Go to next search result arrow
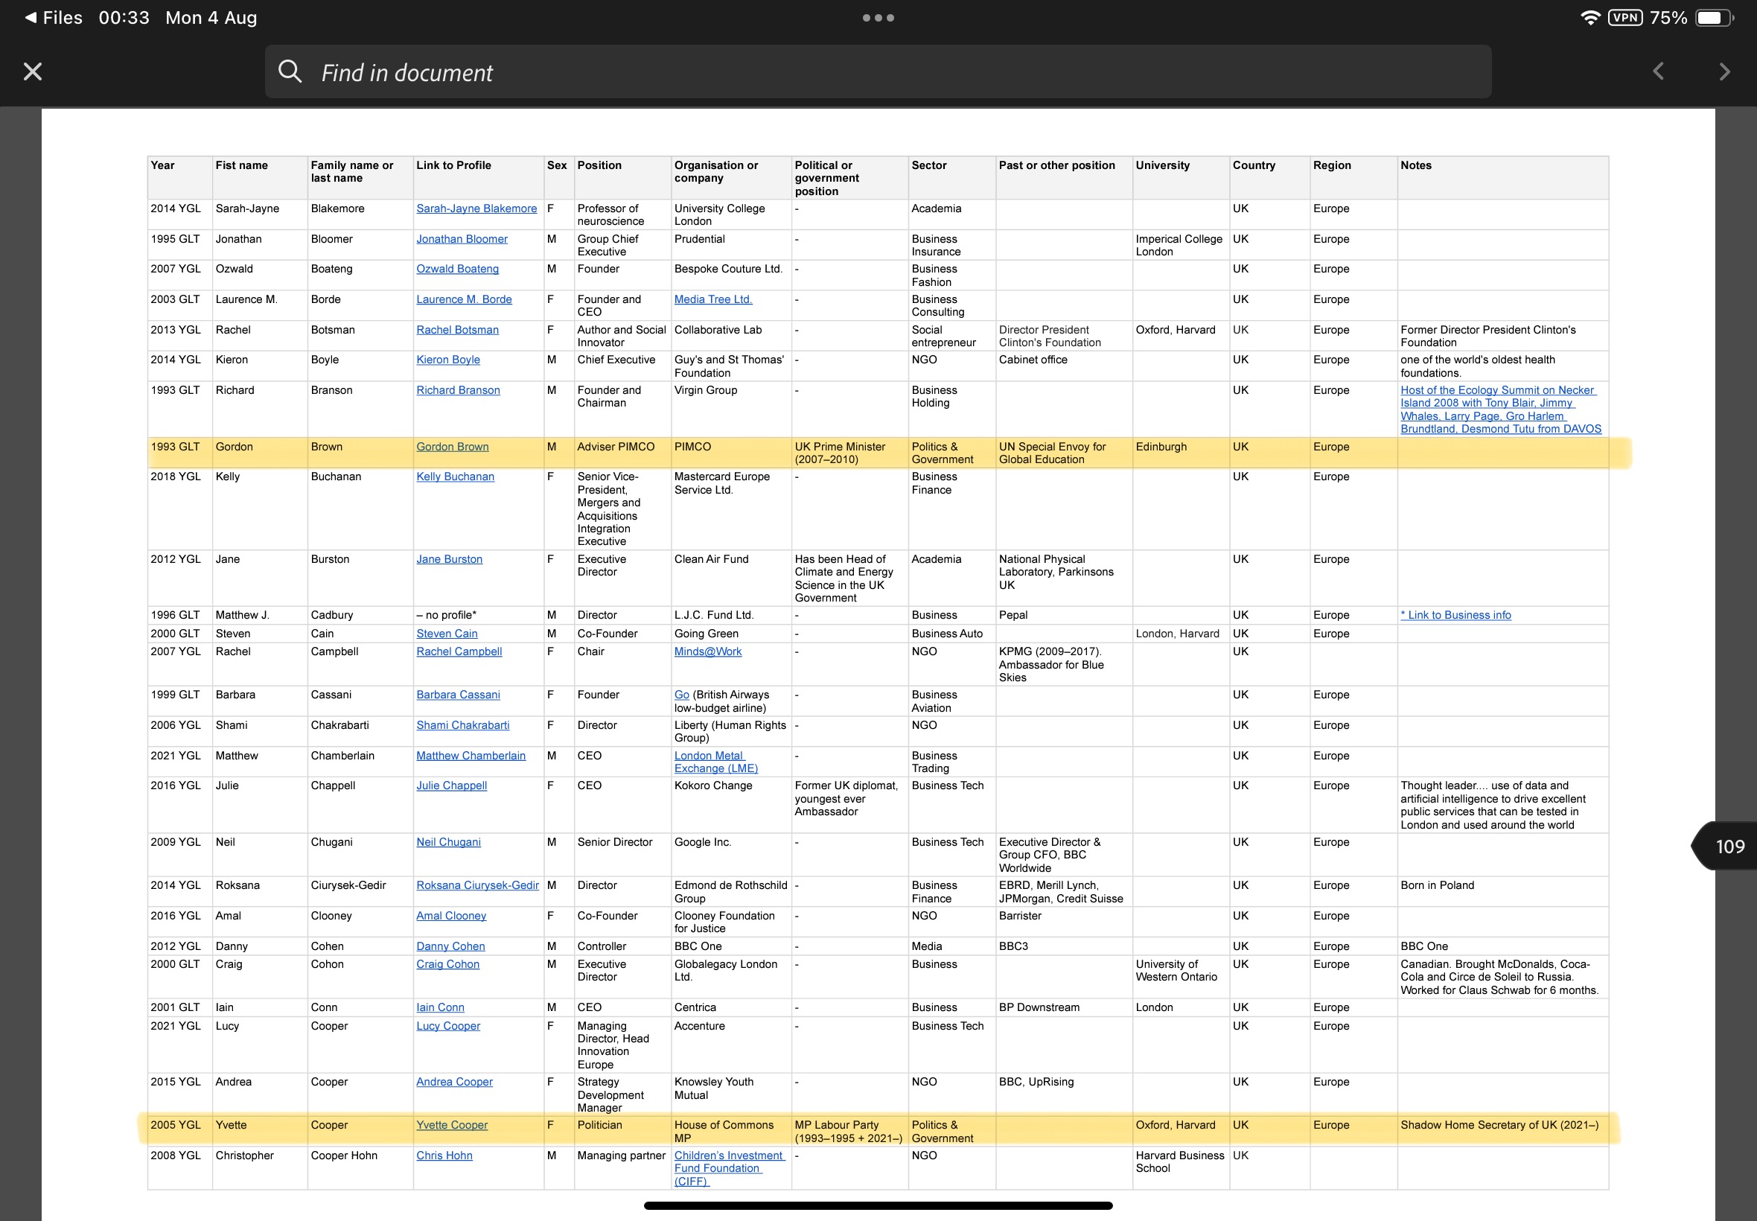The width and height of the screenshot is (1757, 1221). point(1724,72)
